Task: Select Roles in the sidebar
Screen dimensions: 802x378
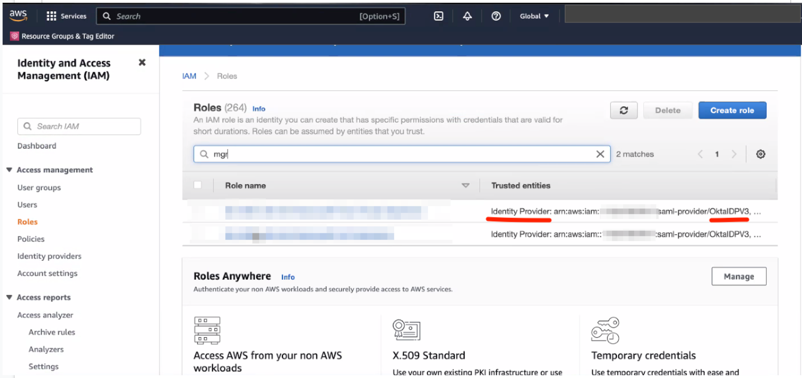Action: coord(27,222)
